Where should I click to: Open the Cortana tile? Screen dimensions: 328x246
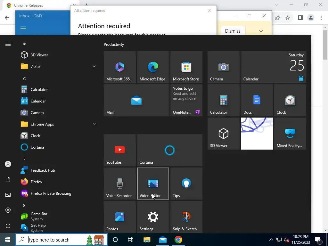pyautogui.click(x=170, y=150)
